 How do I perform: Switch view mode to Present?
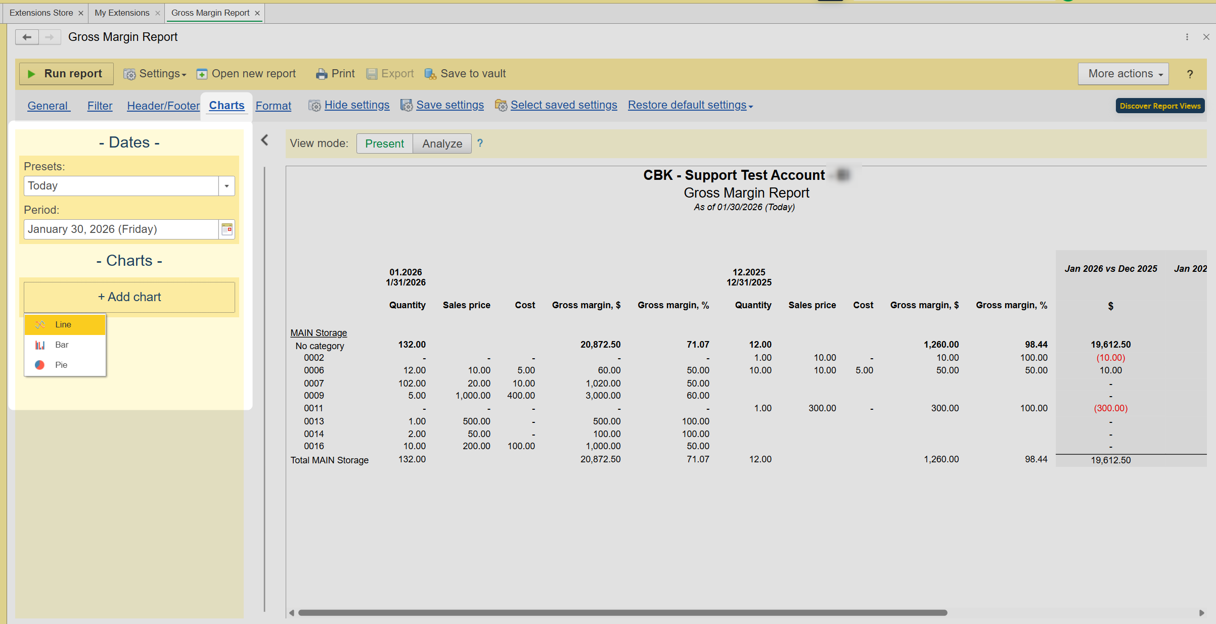[384, 143]
